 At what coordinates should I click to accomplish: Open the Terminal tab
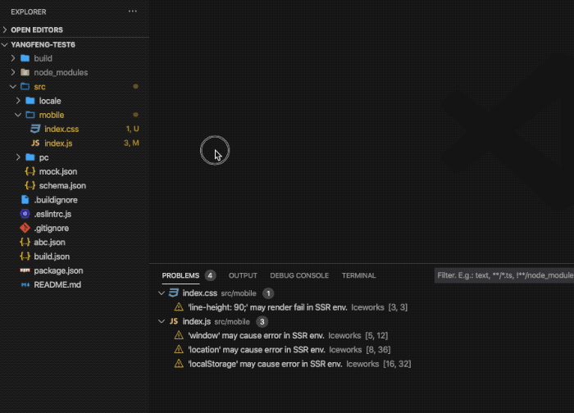tap(358, 275)
